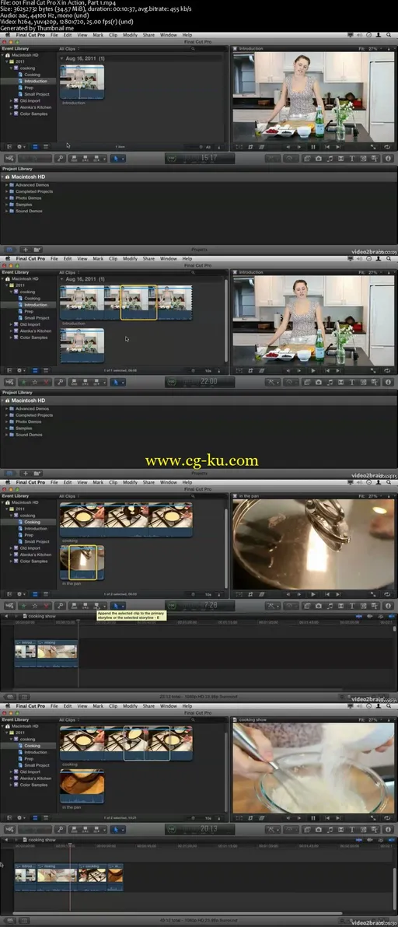
Task: Open the Modify menu in the menu bar above the 7:28 screen
Action: pos(130,482)
